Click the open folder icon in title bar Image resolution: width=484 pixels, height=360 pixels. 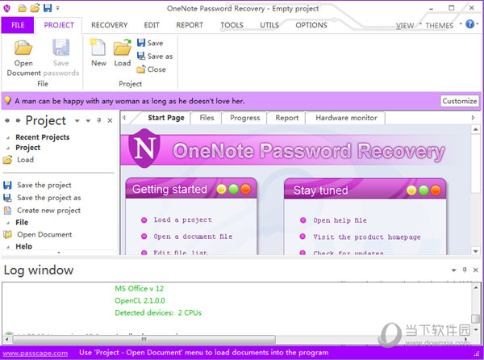click(x=22, y=8)
